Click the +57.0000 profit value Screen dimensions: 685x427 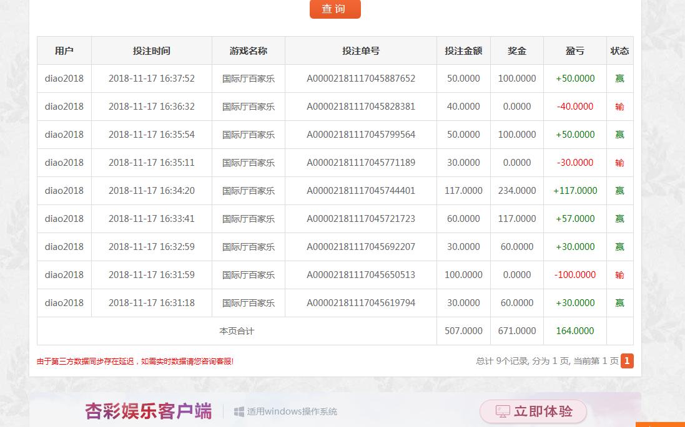575,219
